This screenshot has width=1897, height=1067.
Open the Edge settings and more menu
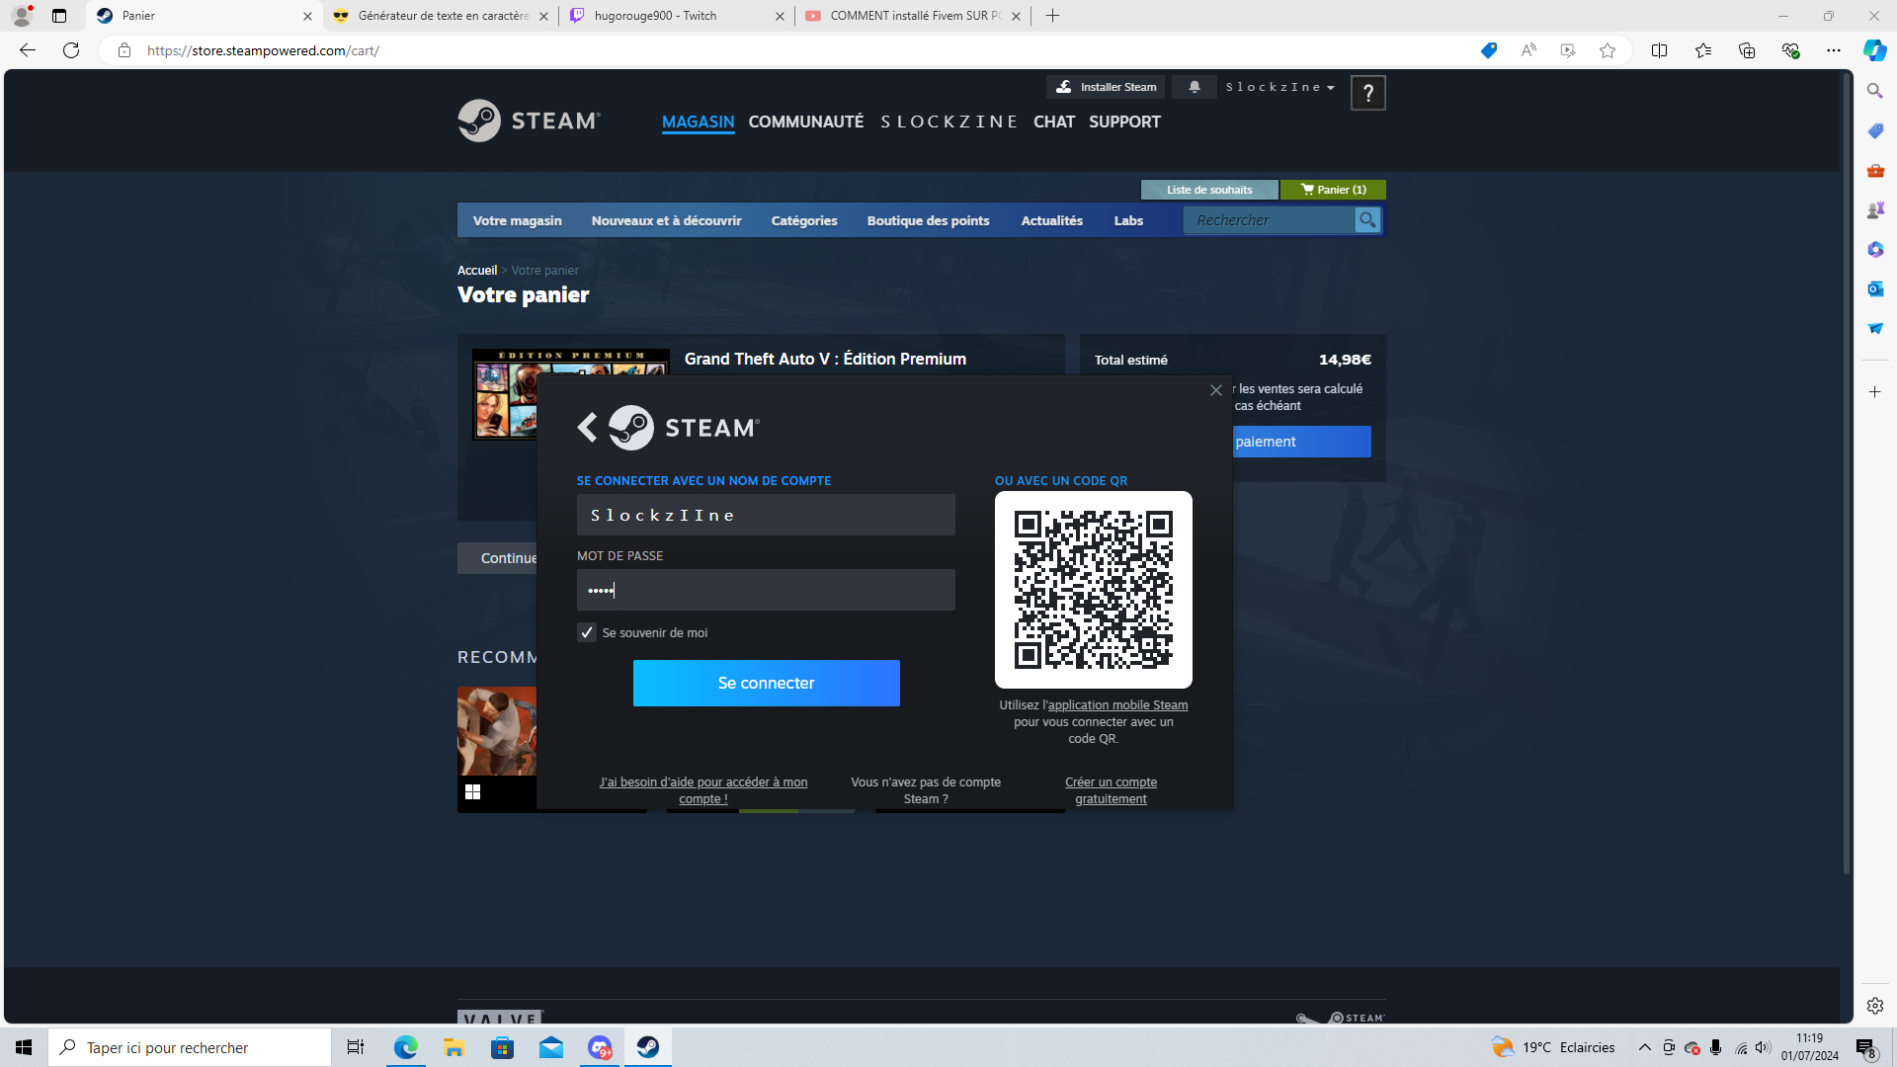pyautogui.click(x=1833, y=50)
